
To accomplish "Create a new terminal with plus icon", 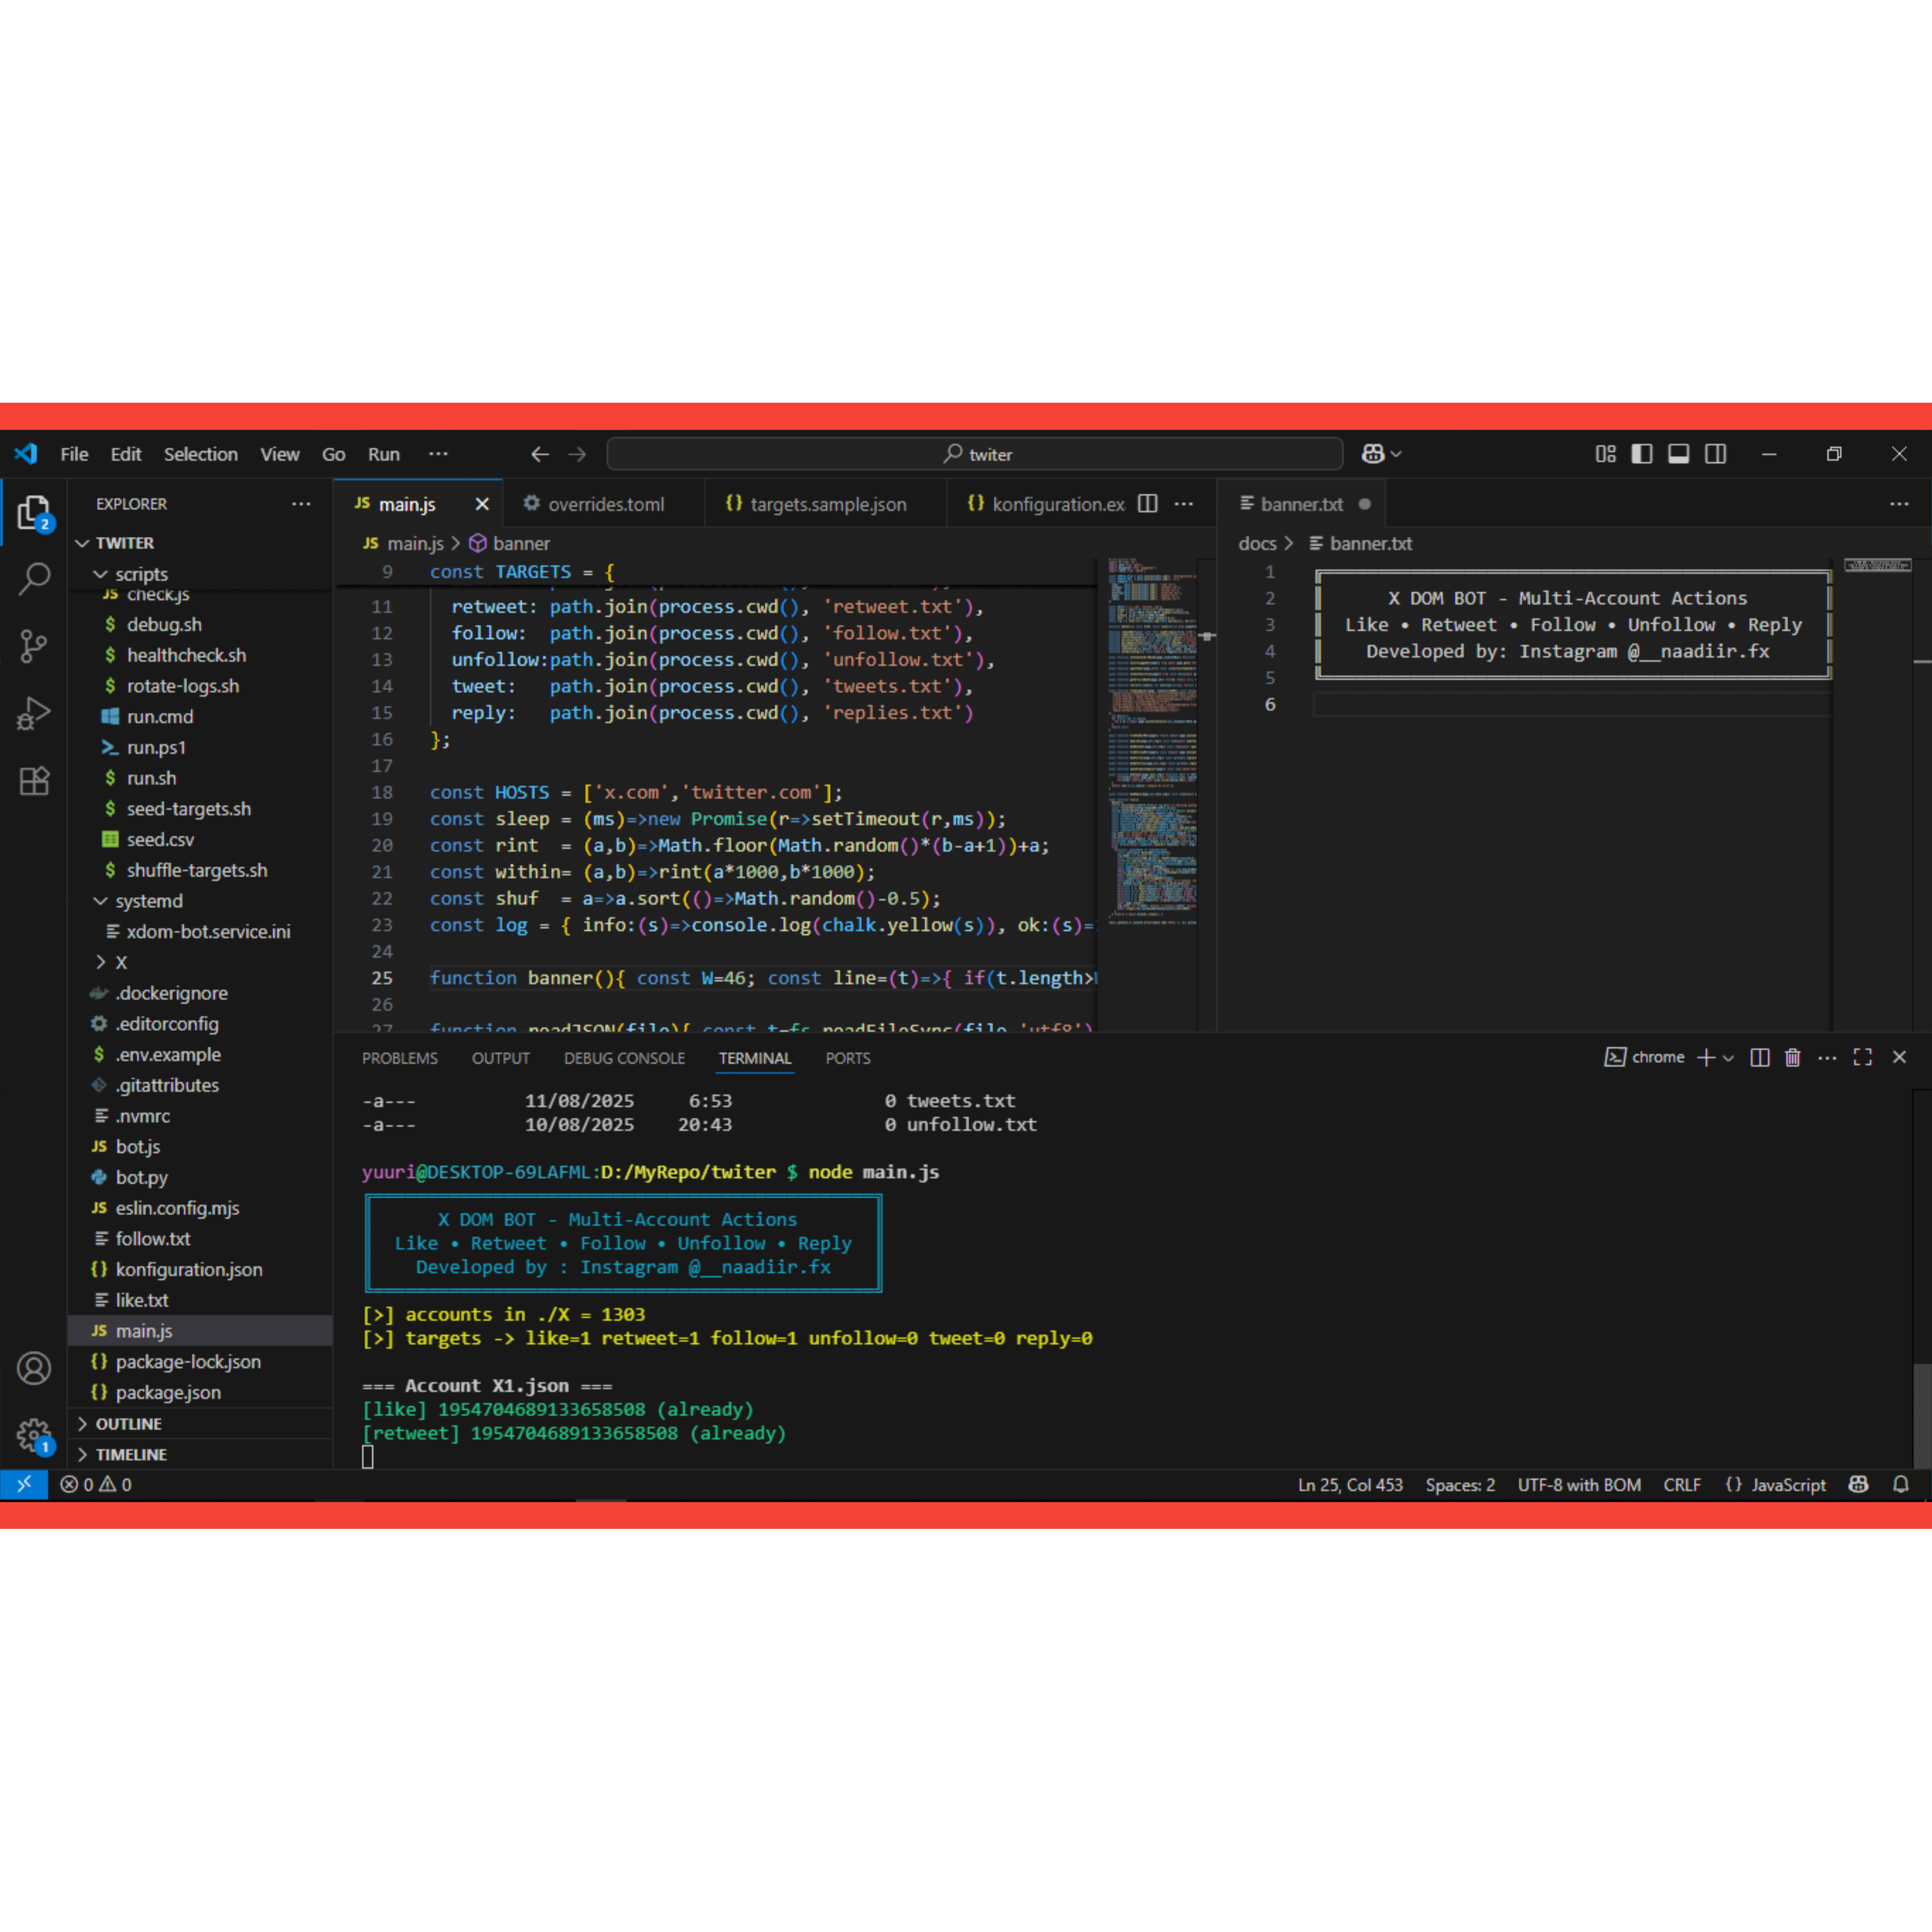I will pos(1706,1057).
